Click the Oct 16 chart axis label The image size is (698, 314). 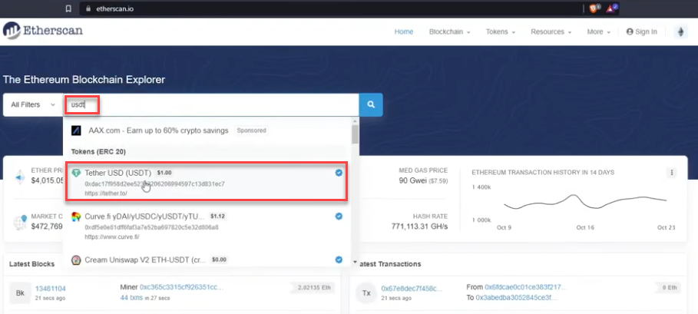coord(585,227)
